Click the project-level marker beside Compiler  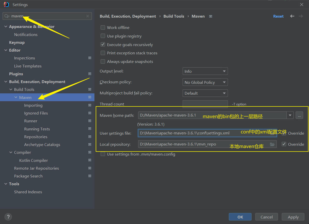(90, 152)
